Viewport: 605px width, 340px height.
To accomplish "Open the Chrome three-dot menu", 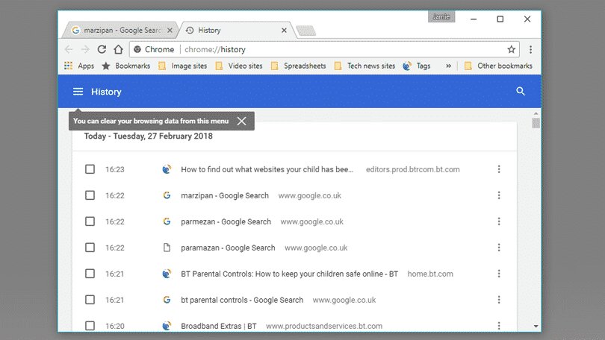I will pyautogui.click(x=530, y=49).
